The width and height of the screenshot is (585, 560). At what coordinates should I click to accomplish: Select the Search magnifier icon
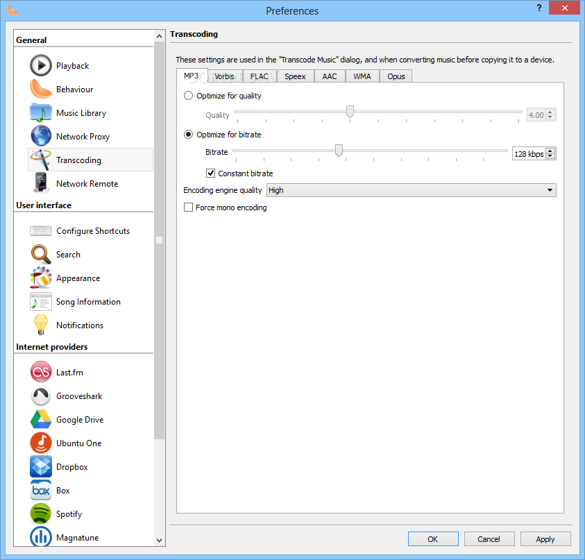coord(41,254)
